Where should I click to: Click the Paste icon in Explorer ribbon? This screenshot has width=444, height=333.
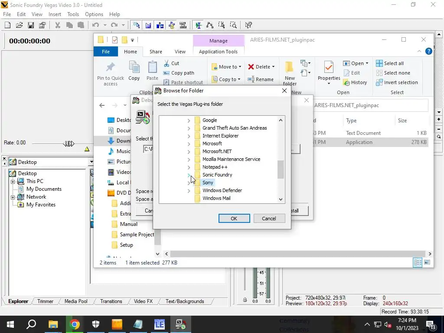point(152,71)
